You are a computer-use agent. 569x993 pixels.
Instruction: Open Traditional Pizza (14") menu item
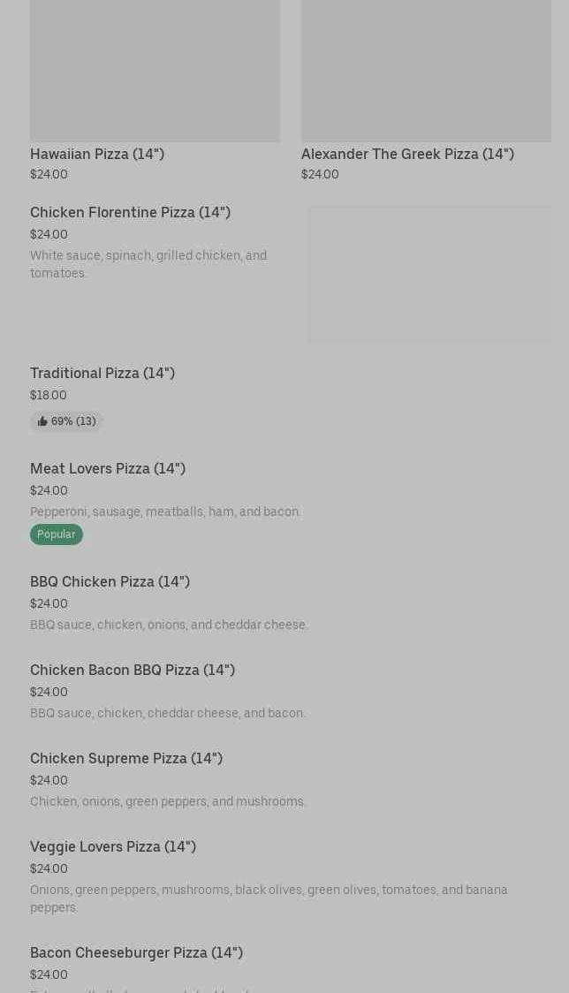pos(102,373)
